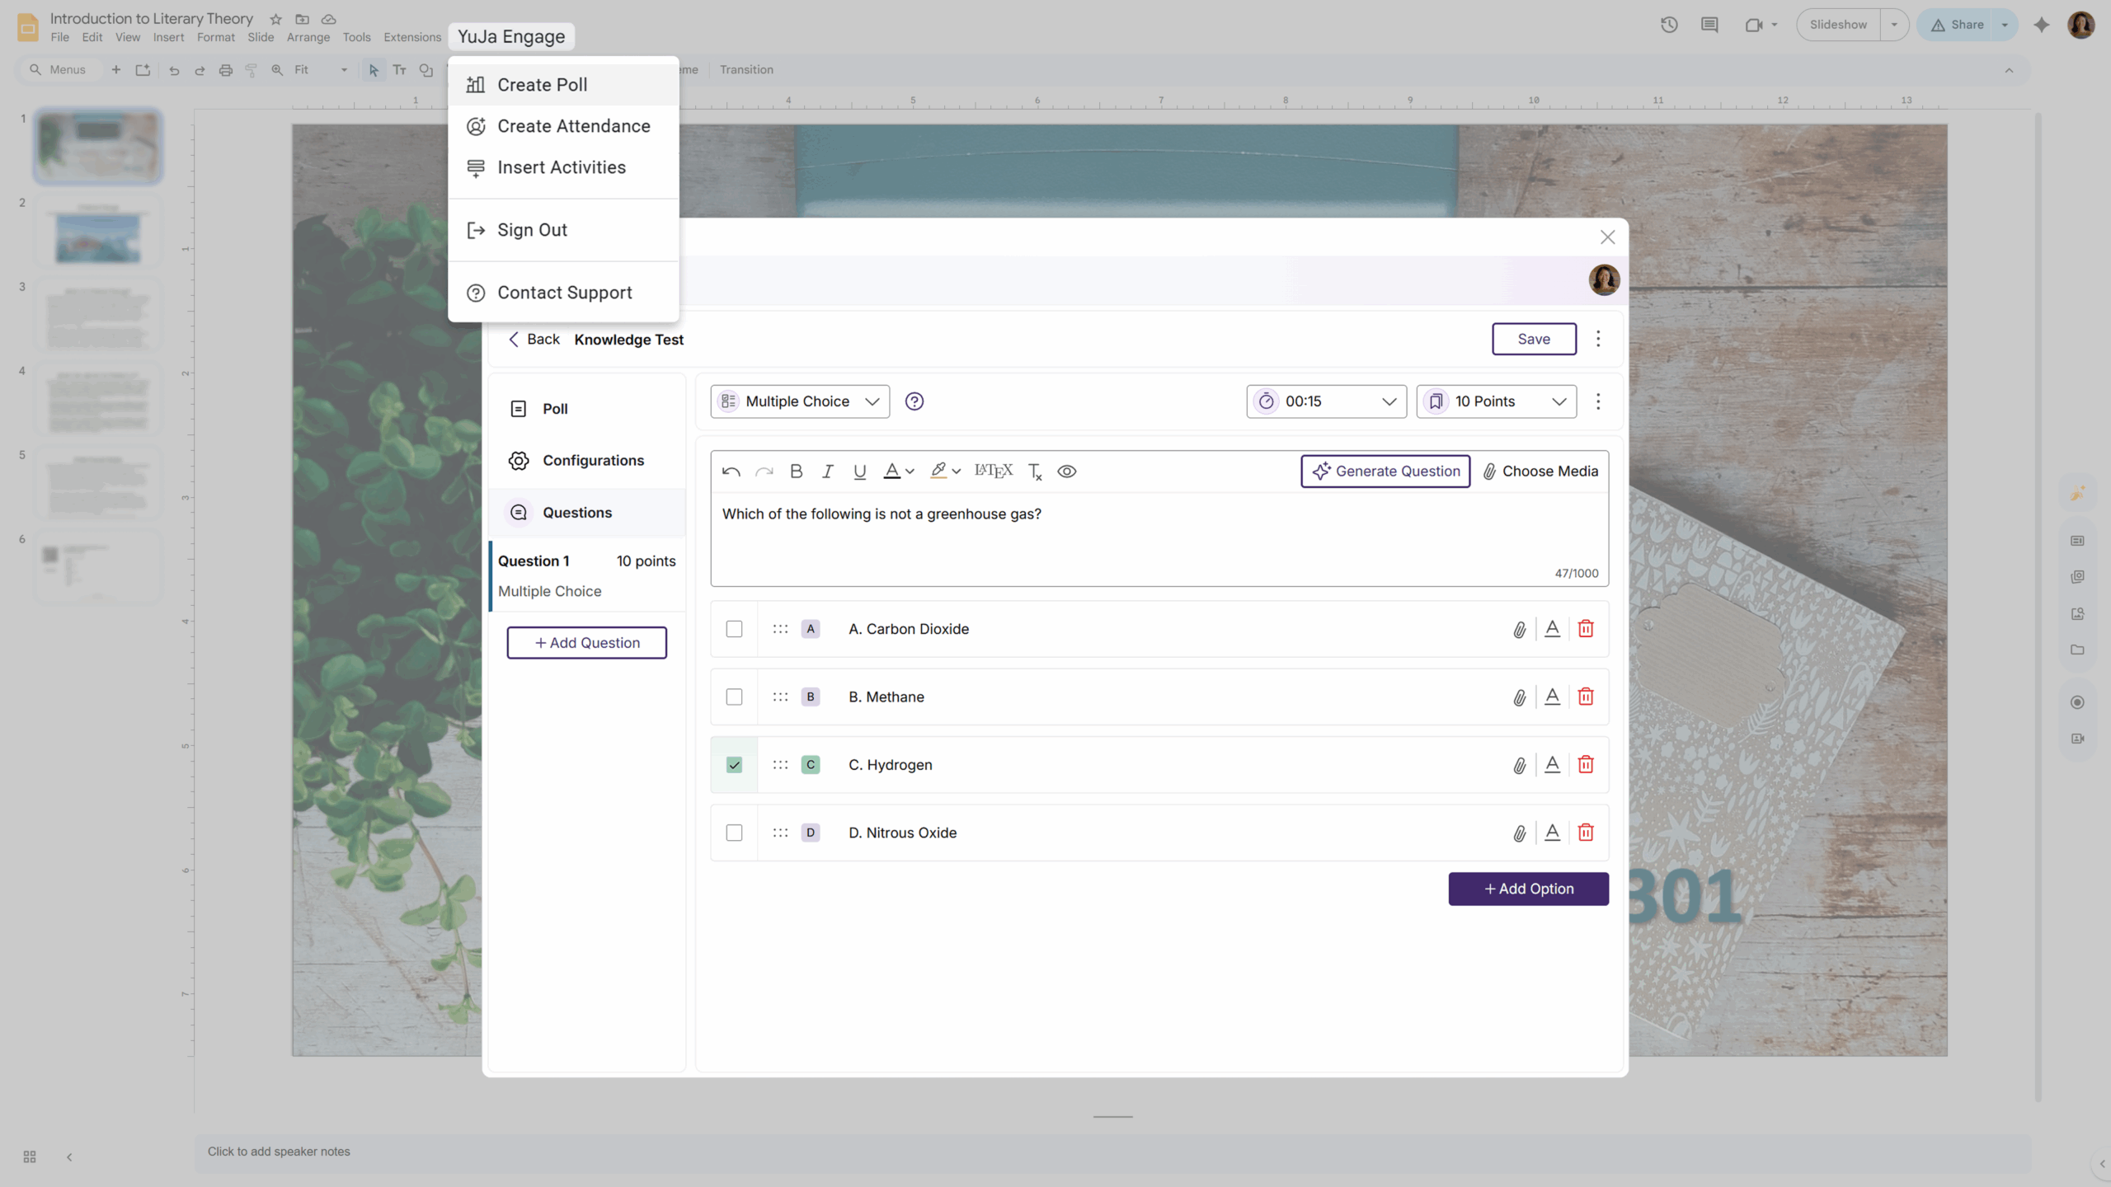This screenshot has width=2111, height=1187.
Task: Check the Carbon Dioxide answer checkbox
Action: click(734, 630)
